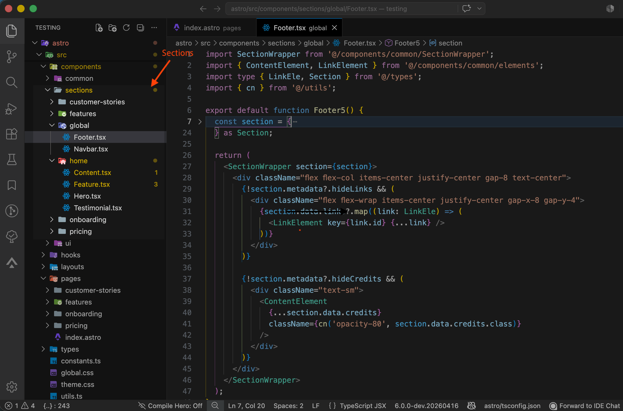Open astro/tsconfig.json from status bar
623x411 pixels.
click(x=512, y=406)
